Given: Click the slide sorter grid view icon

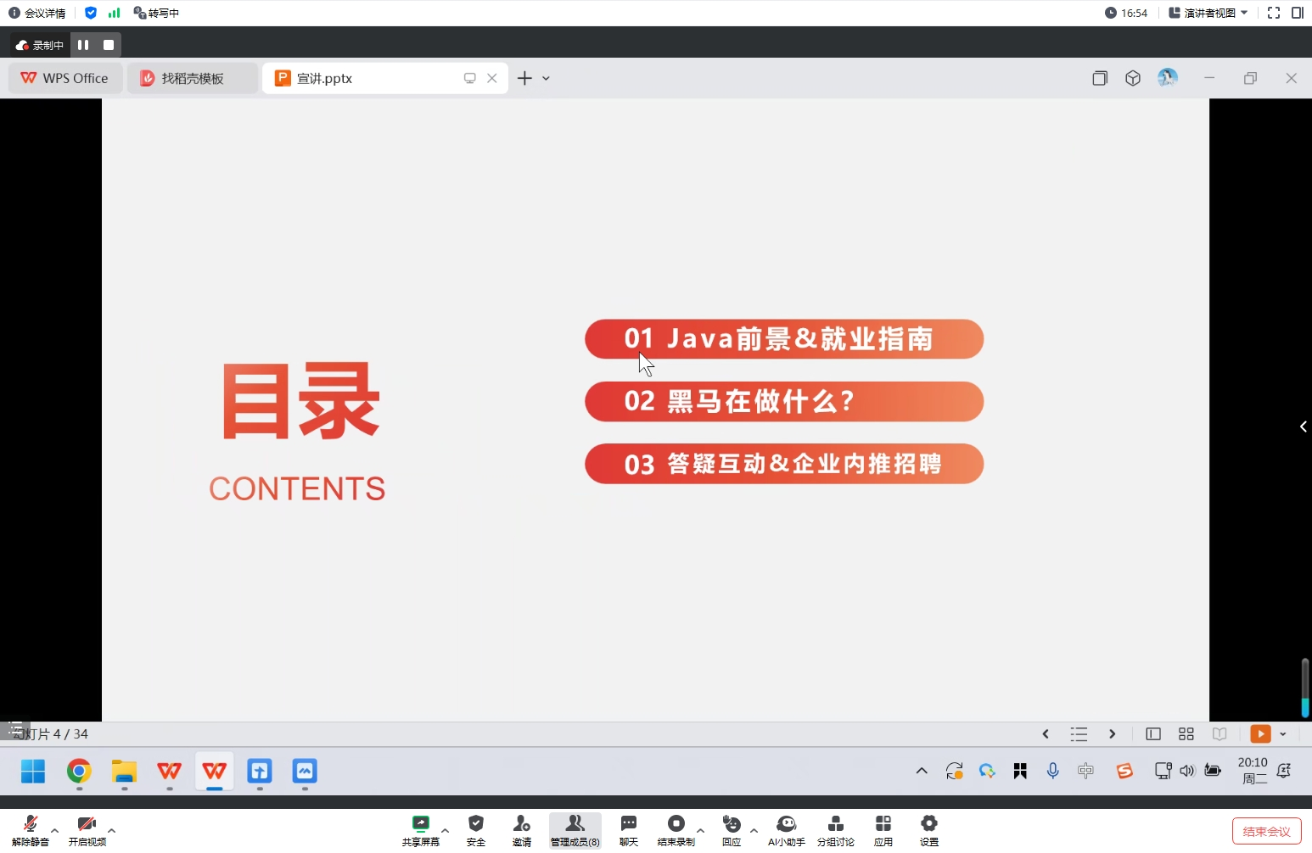Looking at the screenshot, I should click(1186, 734).
